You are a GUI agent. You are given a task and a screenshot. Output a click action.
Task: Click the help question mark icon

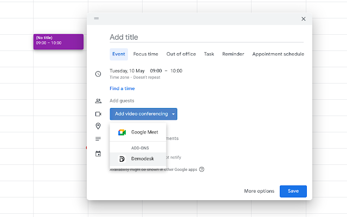(202, 169)
